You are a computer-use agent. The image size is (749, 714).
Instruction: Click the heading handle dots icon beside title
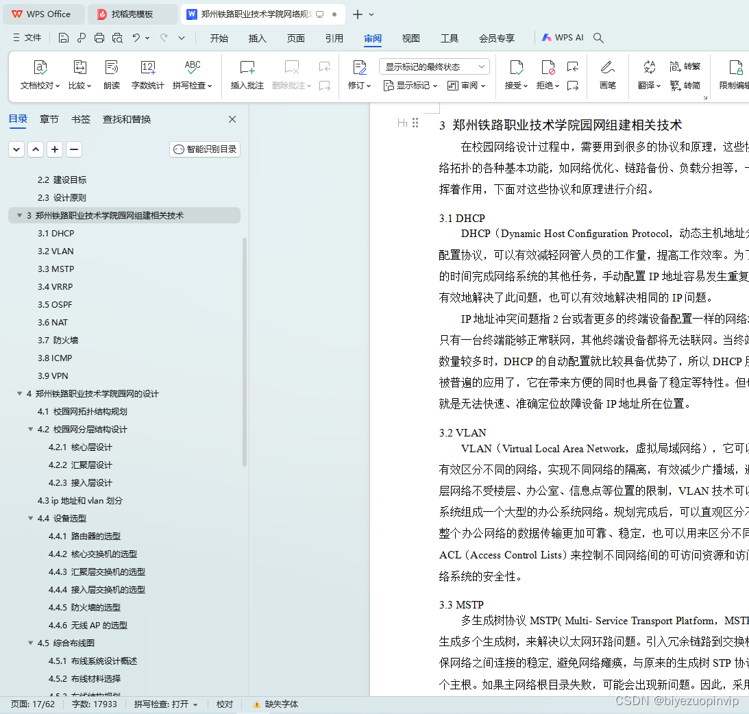[415, 123]
